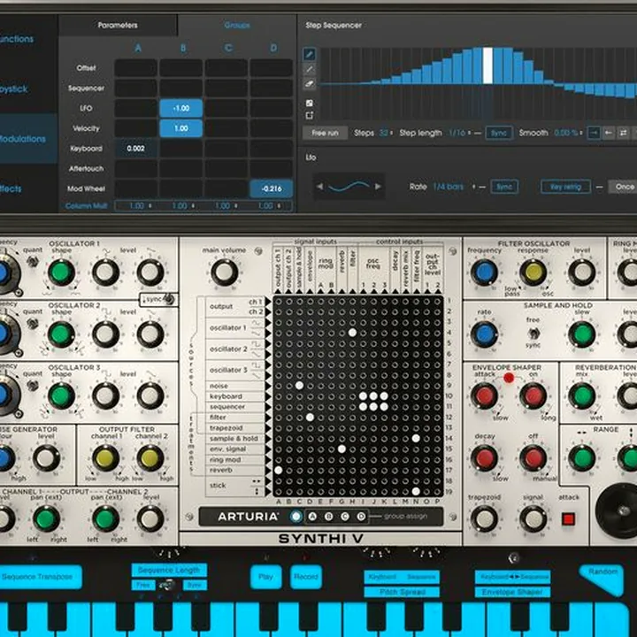Image resolution: width=637 pixels, height=637 pixels.
Task: Open Column Mult value for column D
Action: coord(269,205)
